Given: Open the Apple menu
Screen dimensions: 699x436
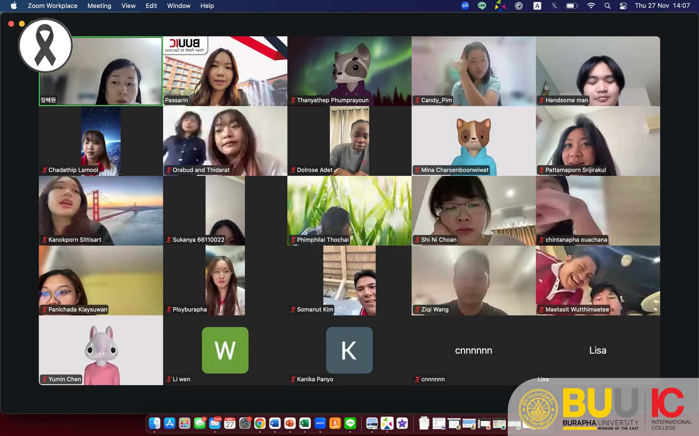Looking at the screenshot, I should (x=13, y=6).
